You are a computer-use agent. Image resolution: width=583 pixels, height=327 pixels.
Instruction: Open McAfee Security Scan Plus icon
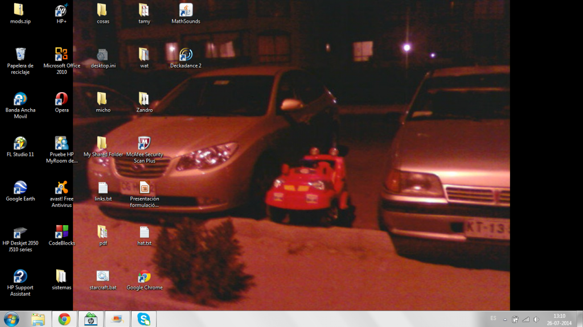coord(144,143)
